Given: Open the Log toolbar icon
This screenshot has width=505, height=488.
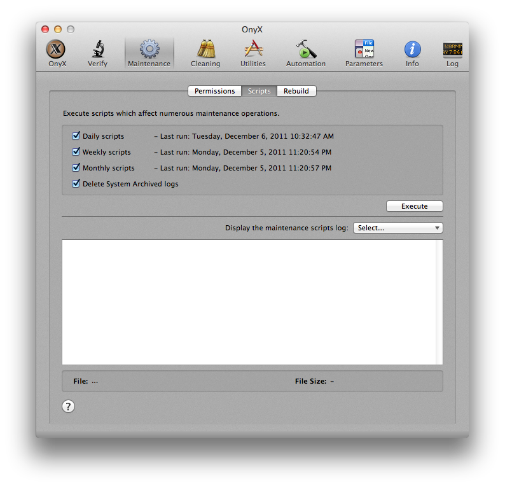Looking at the screenshot, I should point(452,50).
